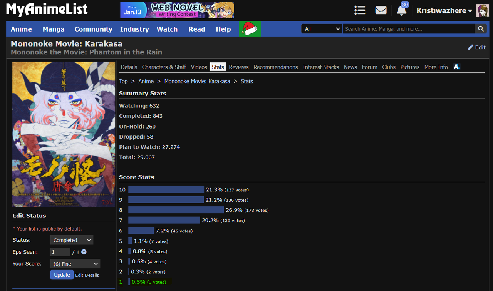Click the 'Plan to Watch: 27,274' stat
Viewport: 493px width, 291px height.
click(149, 147)
